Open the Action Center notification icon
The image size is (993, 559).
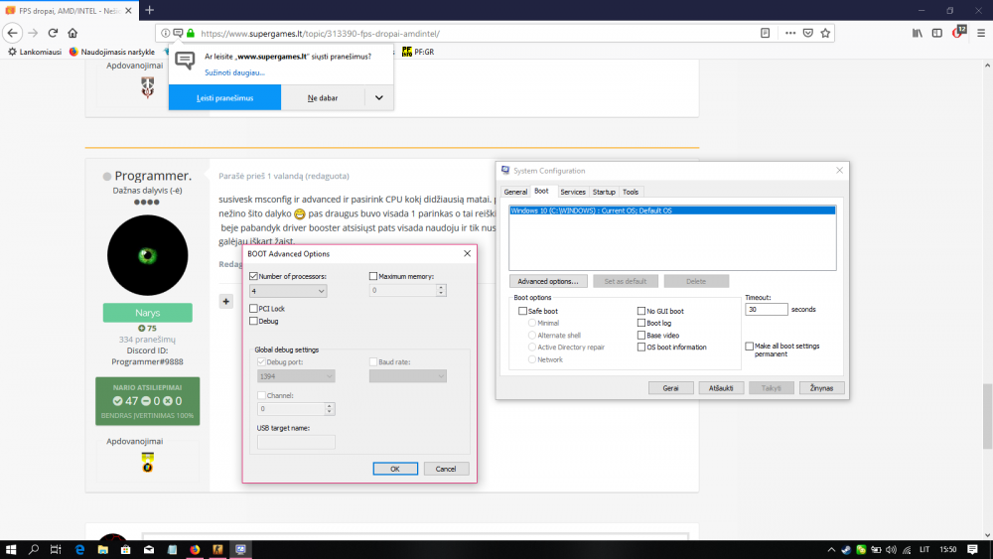[973, 549]
